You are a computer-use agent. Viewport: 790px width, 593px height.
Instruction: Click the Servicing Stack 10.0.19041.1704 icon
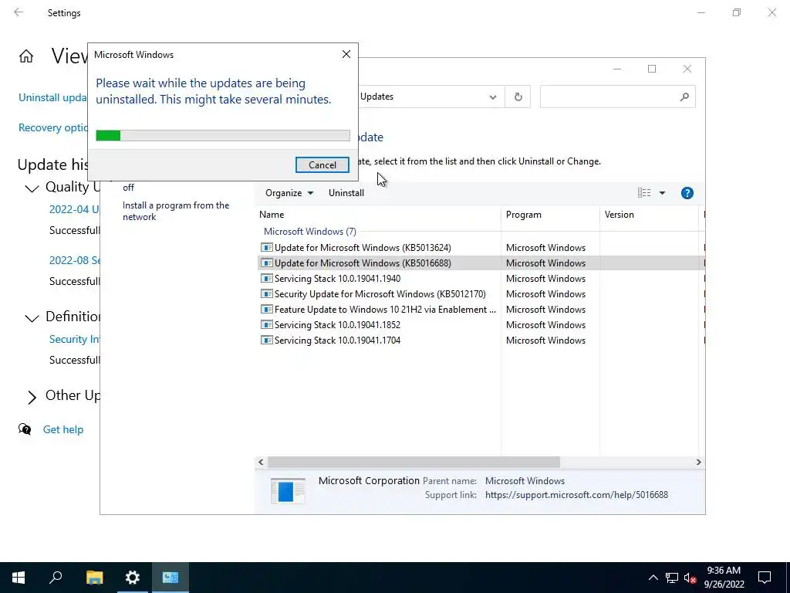266,341
